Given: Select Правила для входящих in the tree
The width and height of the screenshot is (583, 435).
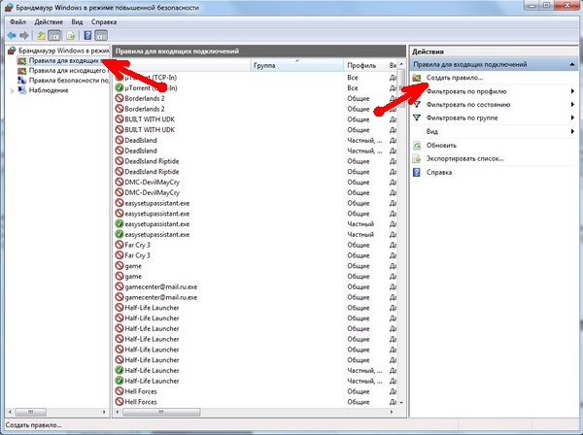Looking at the screenshot, I should click(64, 60).
